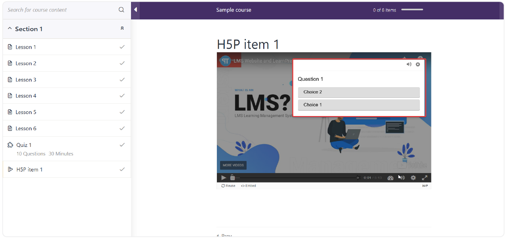Click the search magnifier for course content
Viewport: 507px width, 238px height.
tap(121, 9)
